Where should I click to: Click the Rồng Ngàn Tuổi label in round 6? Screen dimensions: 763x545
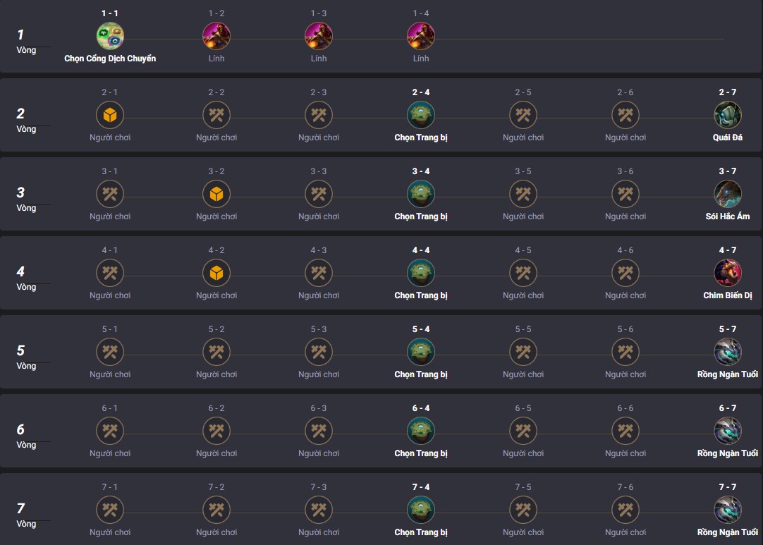click(x=728, y=453)
